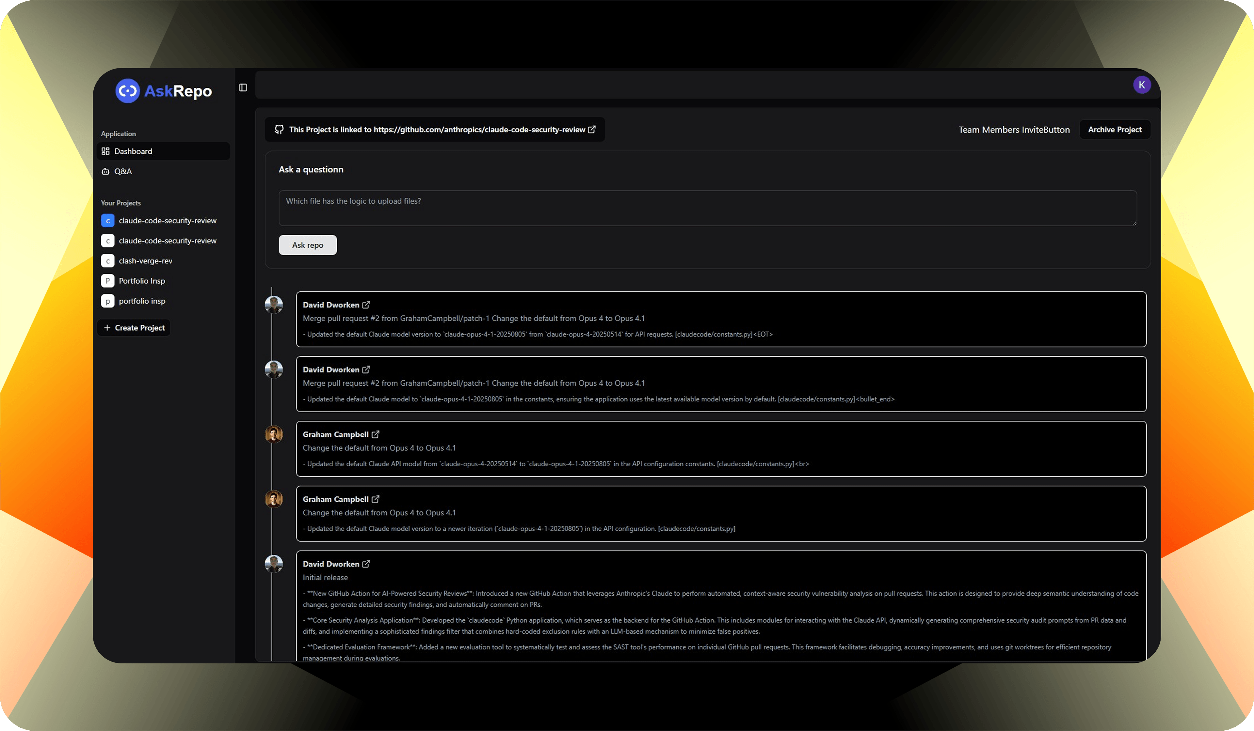1254x731 pixels.
Task: Click the 'c' project icon beside clash-verge-rev
Action: point(107,260)
